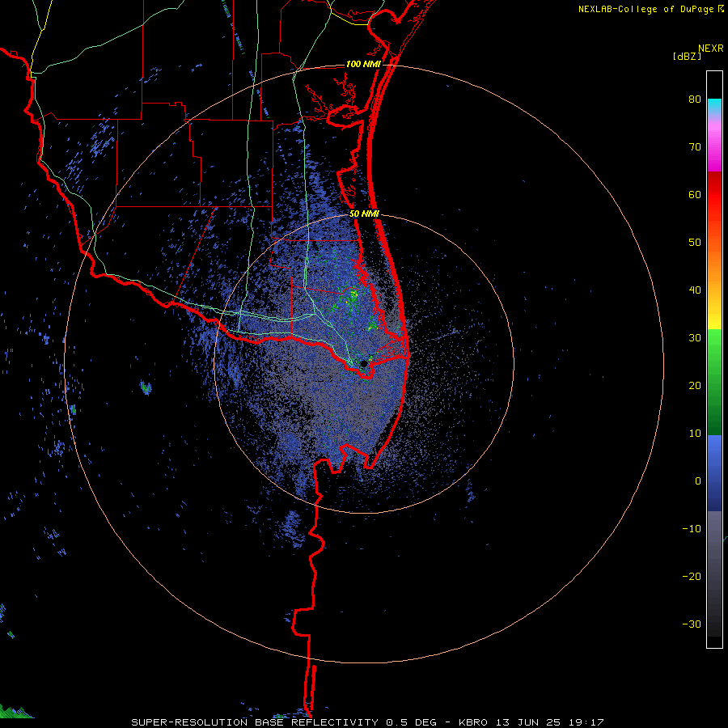Click the 100 NMI range ring label

pos(363,64)
